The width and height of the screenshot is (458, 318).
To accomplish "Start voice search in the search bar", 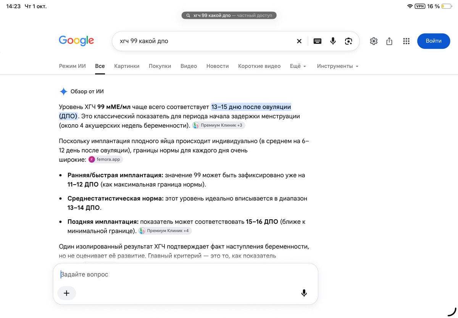I will [333, 41].
